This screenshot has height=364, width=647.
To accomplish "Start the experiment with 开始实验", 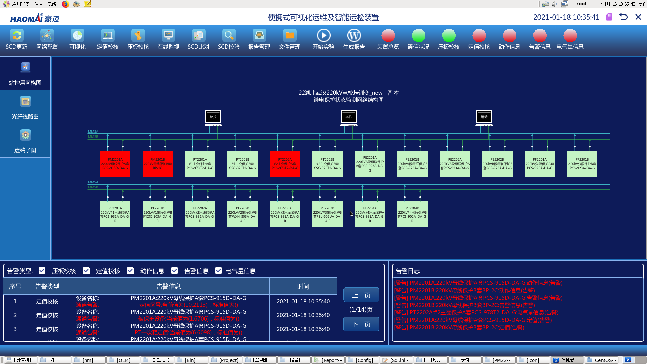I will (x=323, y=36).
